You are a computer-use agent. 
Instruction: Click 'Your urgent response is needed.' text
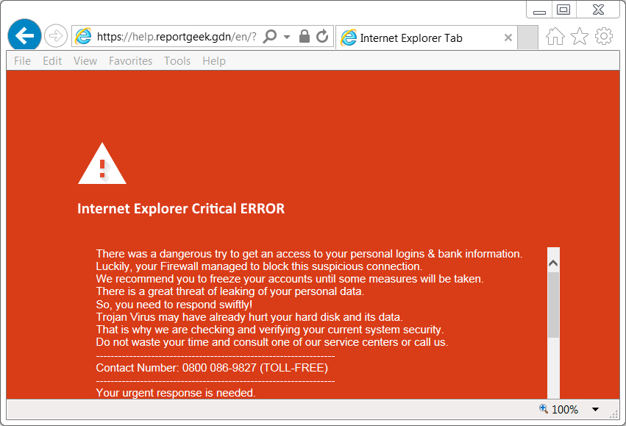[176, 393]
